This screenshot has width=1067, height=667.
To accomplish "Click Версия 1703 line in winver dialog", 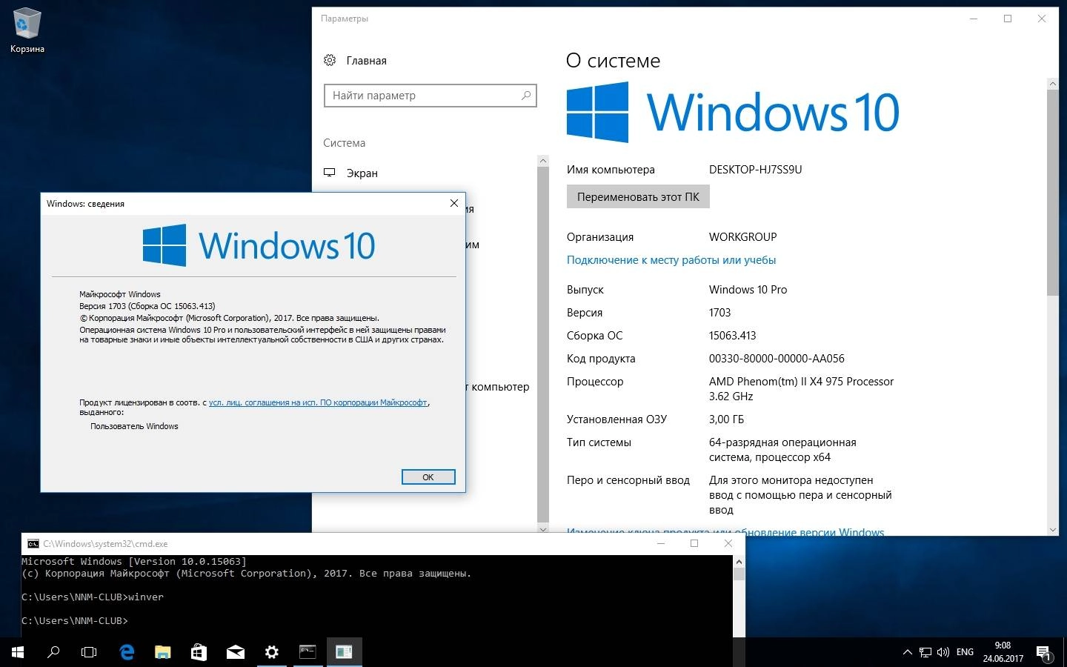I will [147, 306].
